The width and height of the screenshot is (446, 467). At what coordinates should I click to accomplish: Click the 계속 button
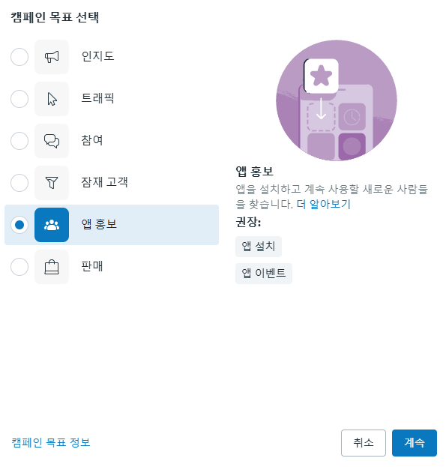coord(414,443)
